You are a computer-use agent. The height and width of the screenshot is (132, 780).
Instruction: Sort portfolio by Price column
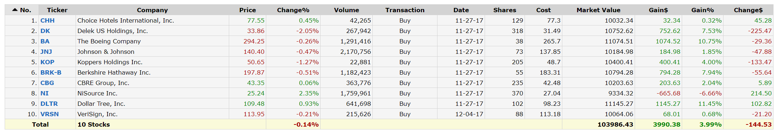248,10
